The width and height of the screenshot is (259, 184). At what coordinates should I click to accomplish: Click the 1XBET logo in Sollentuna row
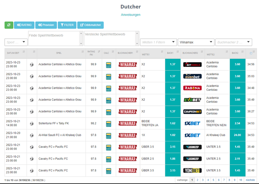click(x=192, y=123)
